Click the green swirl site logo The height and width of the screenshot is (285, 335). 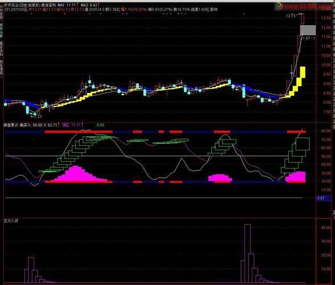[279, 6]
